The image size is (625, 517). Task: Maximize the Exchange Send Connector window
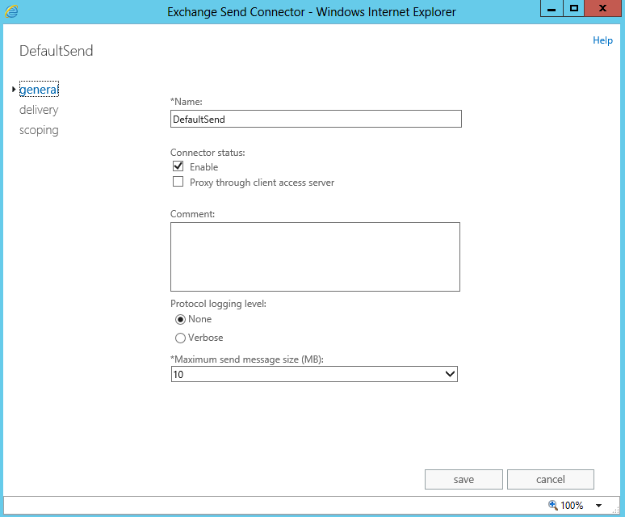pos(574,9)
